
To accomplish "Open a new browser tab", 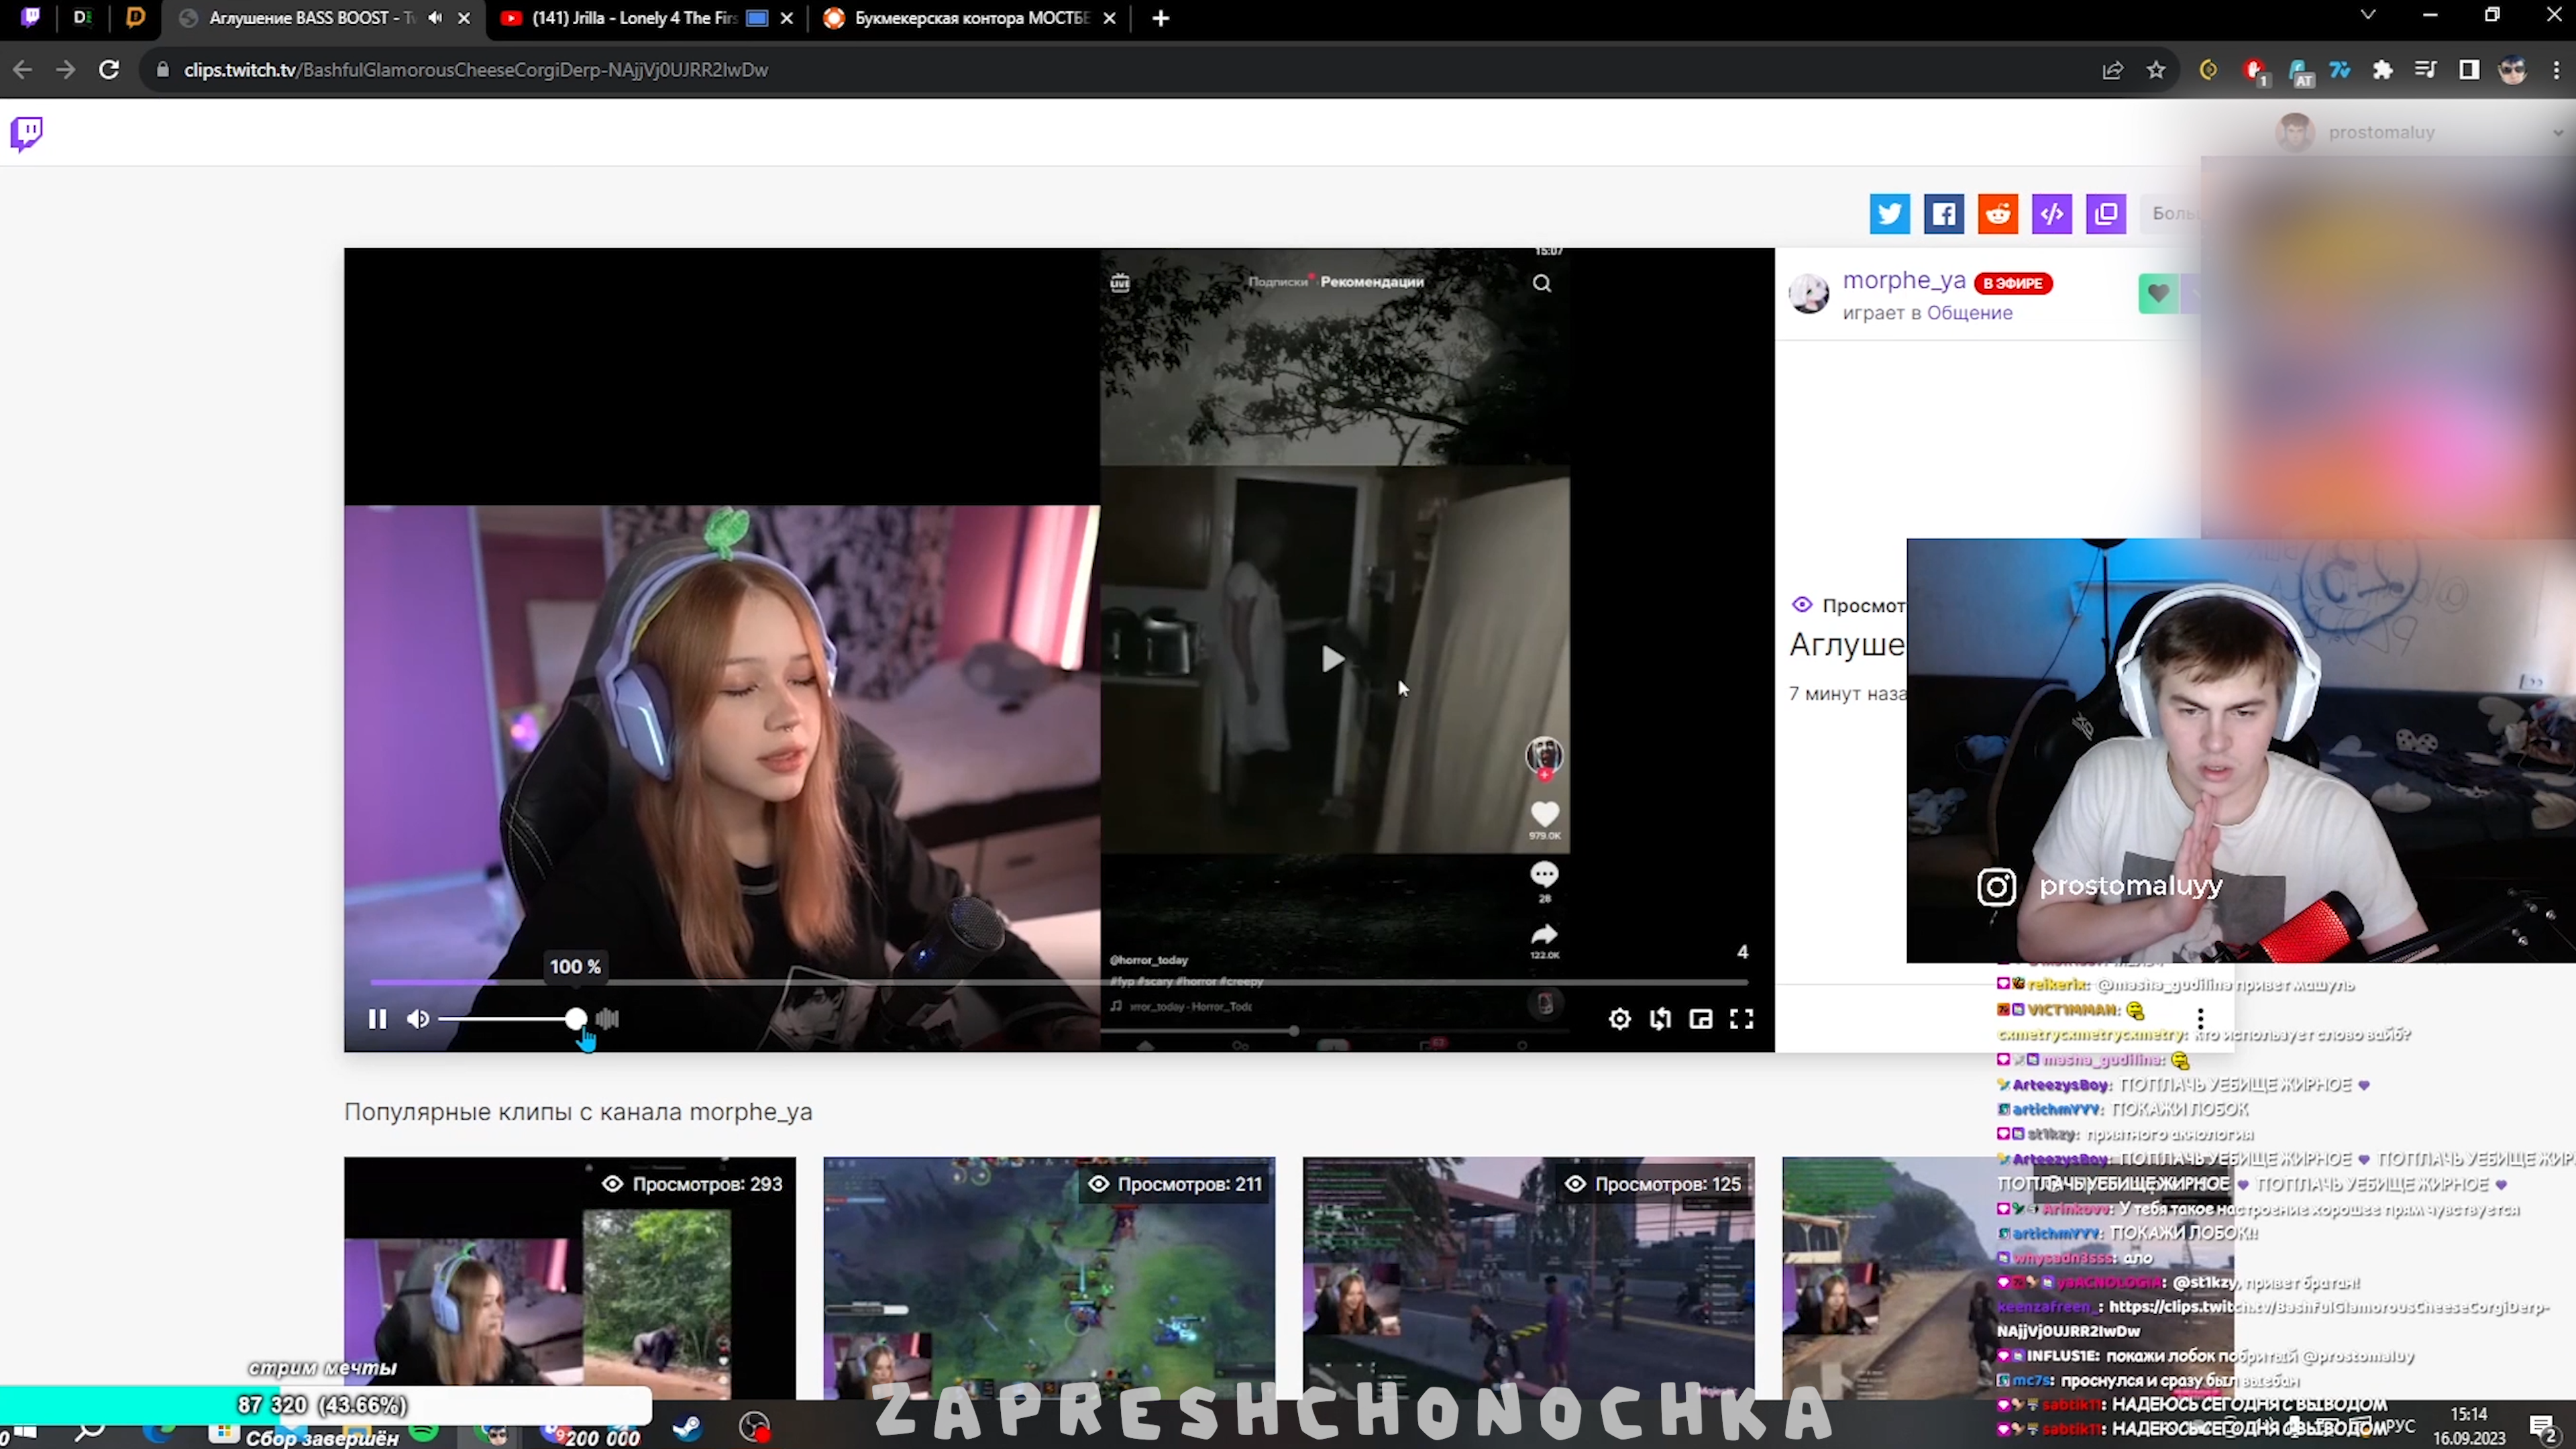I will pos(1160,18).
